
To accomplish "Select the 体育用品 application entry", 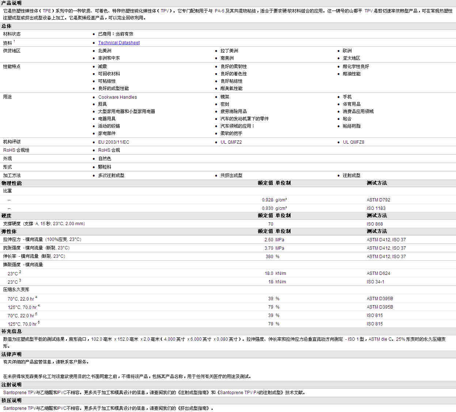I will pos(352,104).
